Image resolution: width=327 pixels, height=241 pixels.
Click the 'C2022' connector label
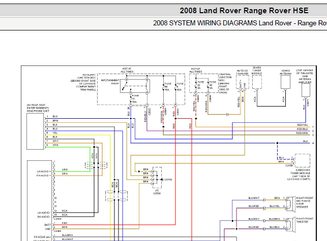click(x=150, y=112)
